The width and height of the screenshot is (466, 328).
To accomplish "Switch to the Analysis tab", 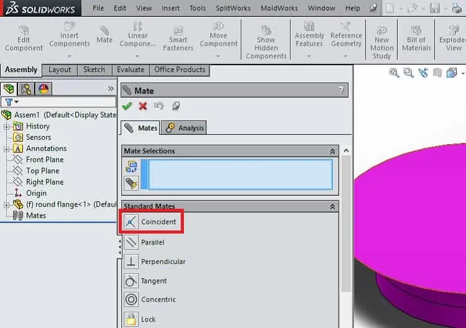I will tap(185, 128).
